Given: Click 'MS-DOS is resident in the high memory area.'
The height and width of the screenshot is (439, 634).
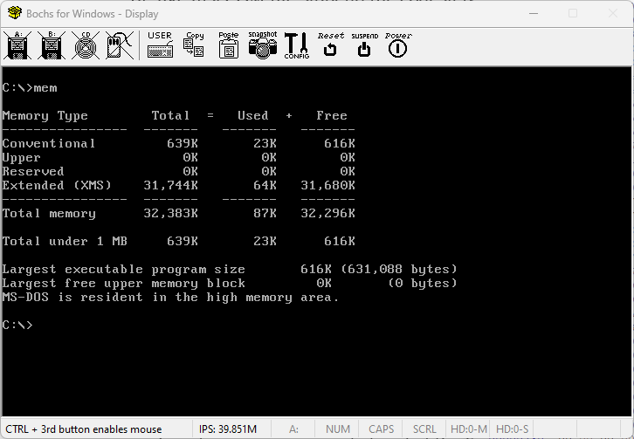Looking at the screenshot, I should [x=170, y=298].
